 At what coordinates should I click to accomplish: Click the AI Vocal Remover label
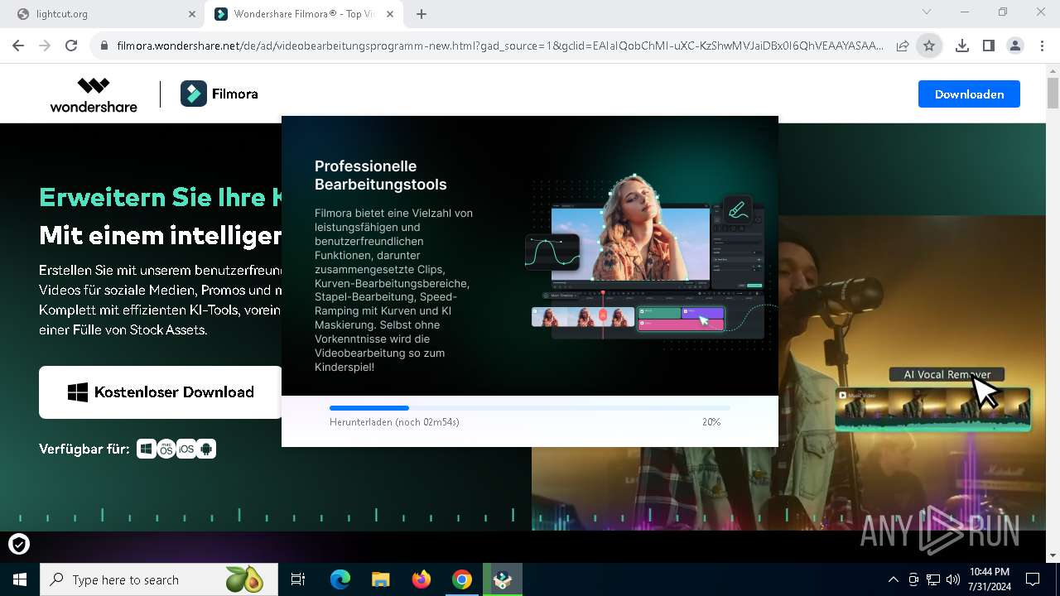(947, 374)
